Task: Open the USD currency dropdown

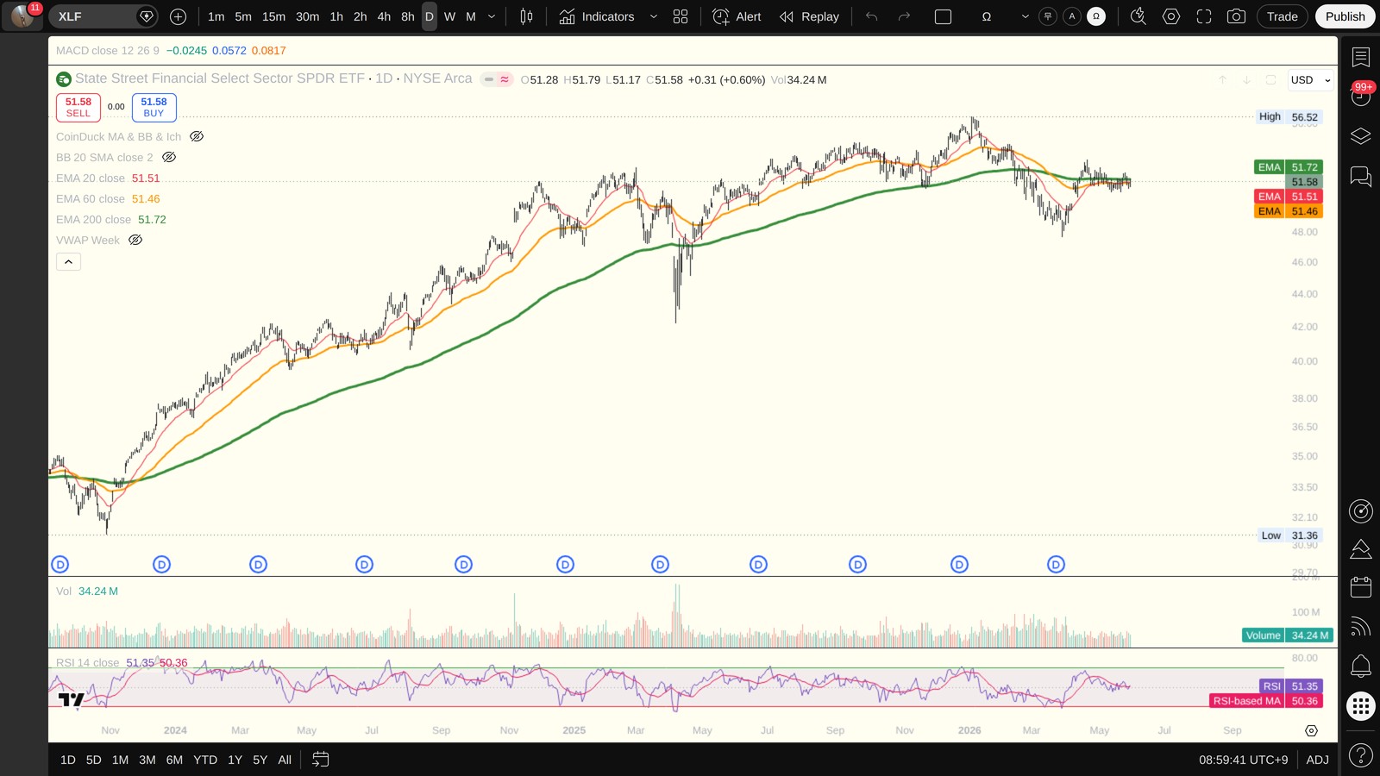Action: tap(1310, 80)
